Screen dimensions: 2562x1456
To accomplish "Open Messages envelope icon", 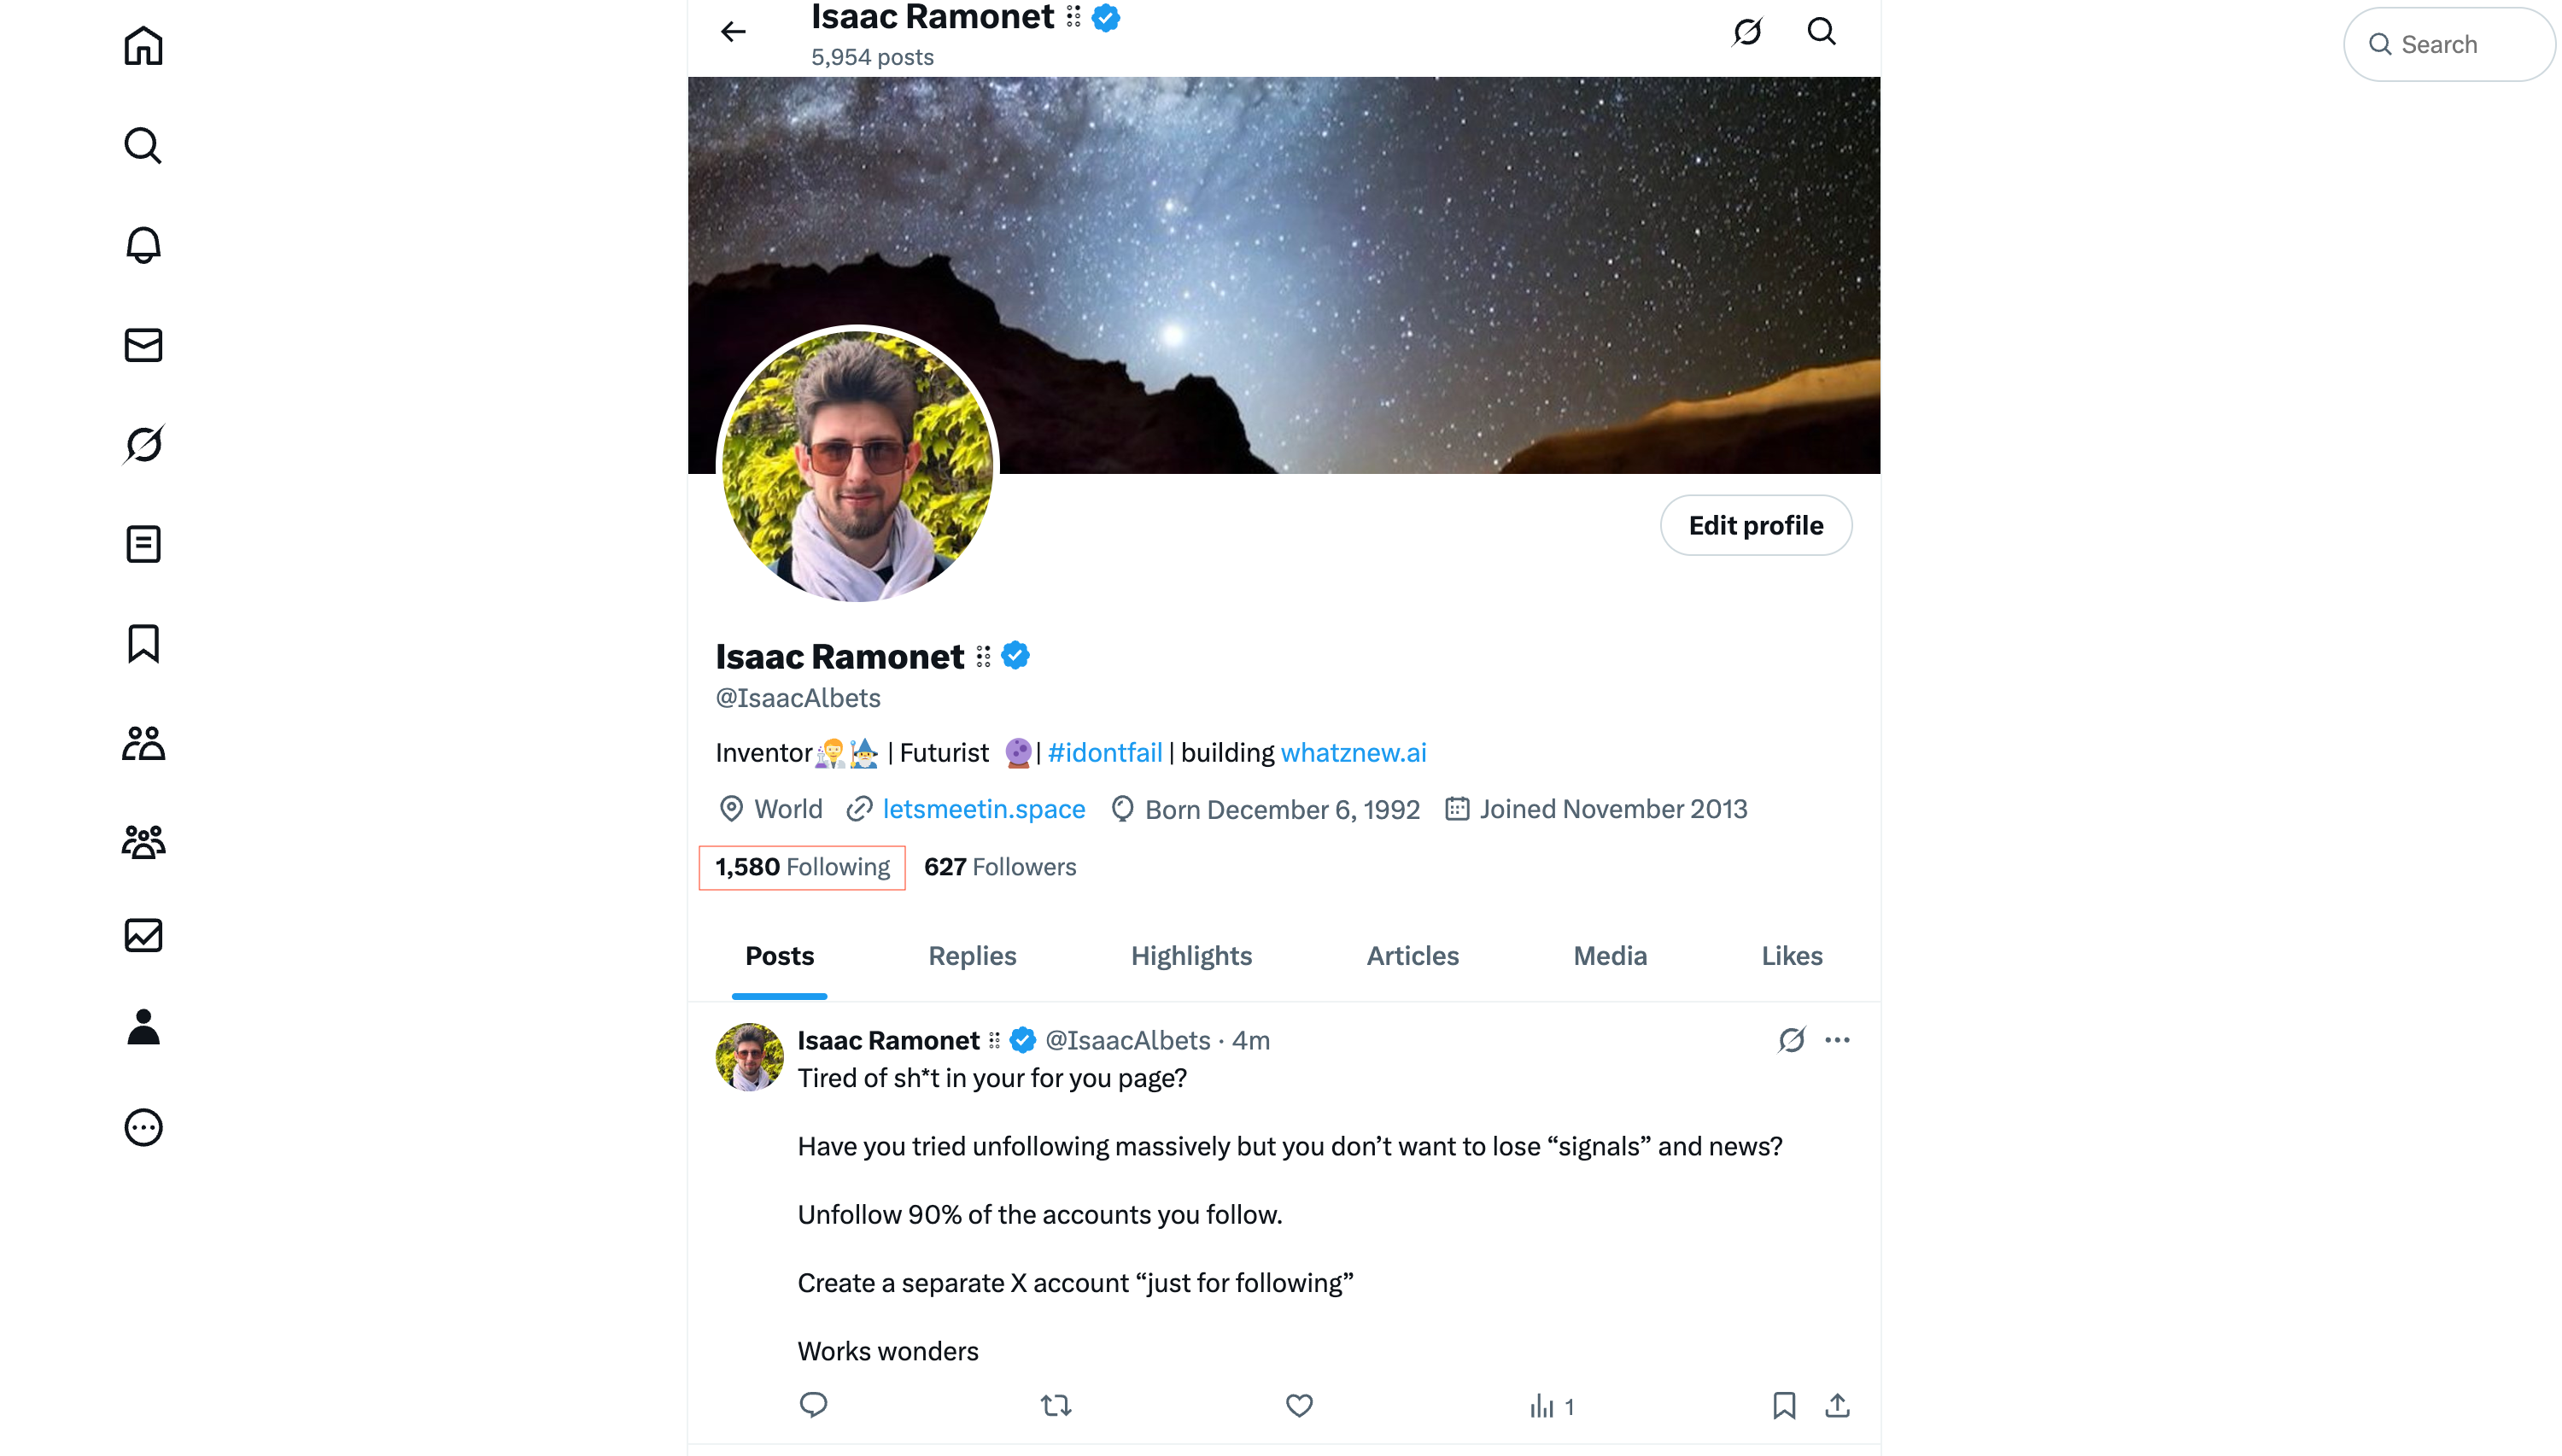I will pyautogui.click(x=143, y=345).
